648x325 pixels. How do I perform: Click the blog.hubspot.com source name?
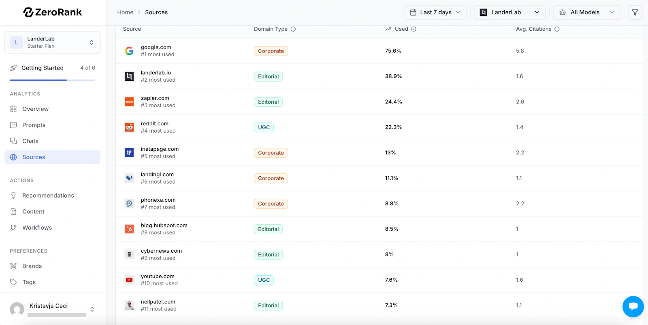pyautogui.click(x=164, y=226)
